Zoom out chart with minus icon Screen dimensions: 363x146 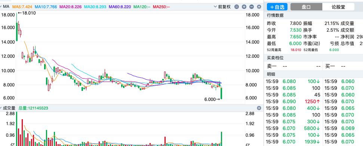252,7
